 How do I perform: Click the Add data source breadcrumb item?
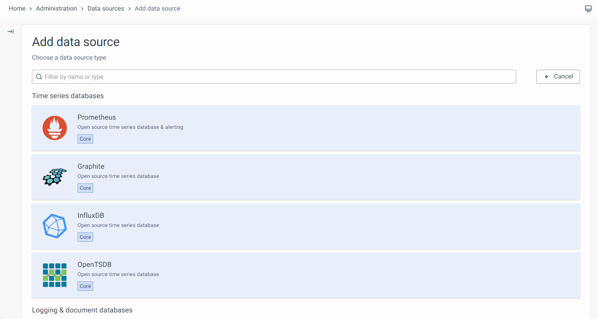pyautogui.click(x=158, y=8)
